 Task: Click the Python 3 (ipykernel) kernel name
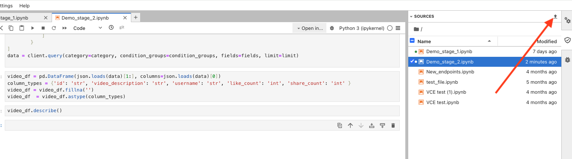click(x=361, y=28)
